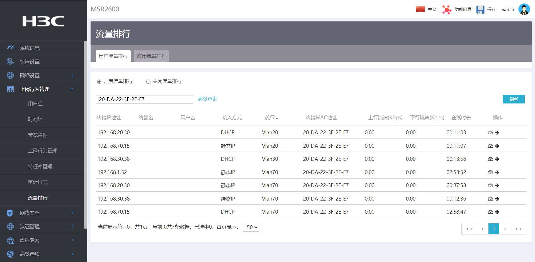
Task: Select the disable traffic ranking radio button
Action: coord(148,81)
